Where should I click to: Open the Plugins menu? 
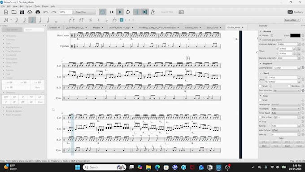pyautogui.click(x=45, y=6)
